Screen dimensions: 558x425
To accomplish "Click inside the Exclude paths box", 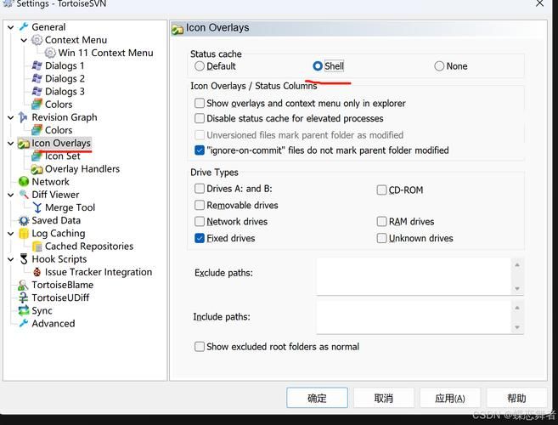I will (x=414, y=276).
